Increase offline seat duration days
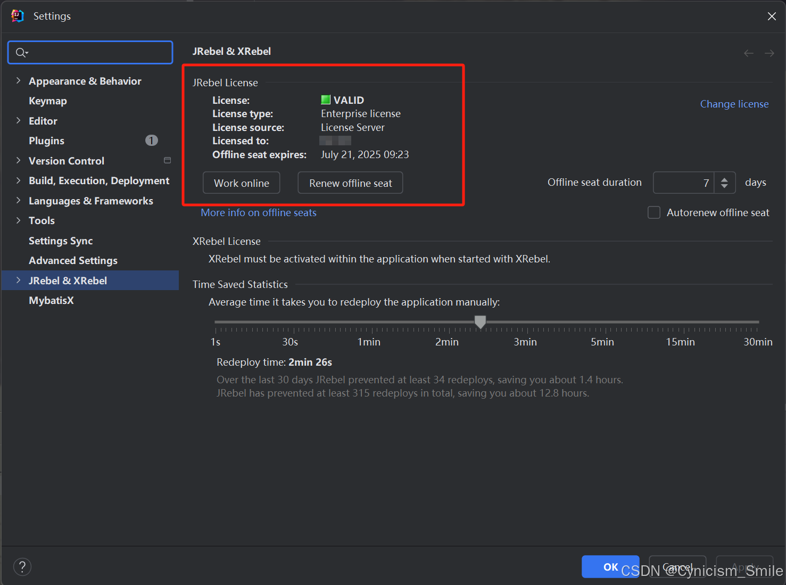The image size is (786, 585). click(x=724, y=179)
